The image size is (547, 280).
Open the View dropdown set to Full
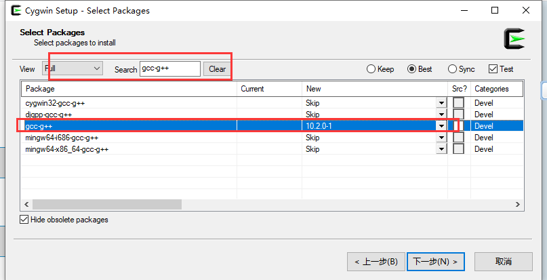pos(73,68)
